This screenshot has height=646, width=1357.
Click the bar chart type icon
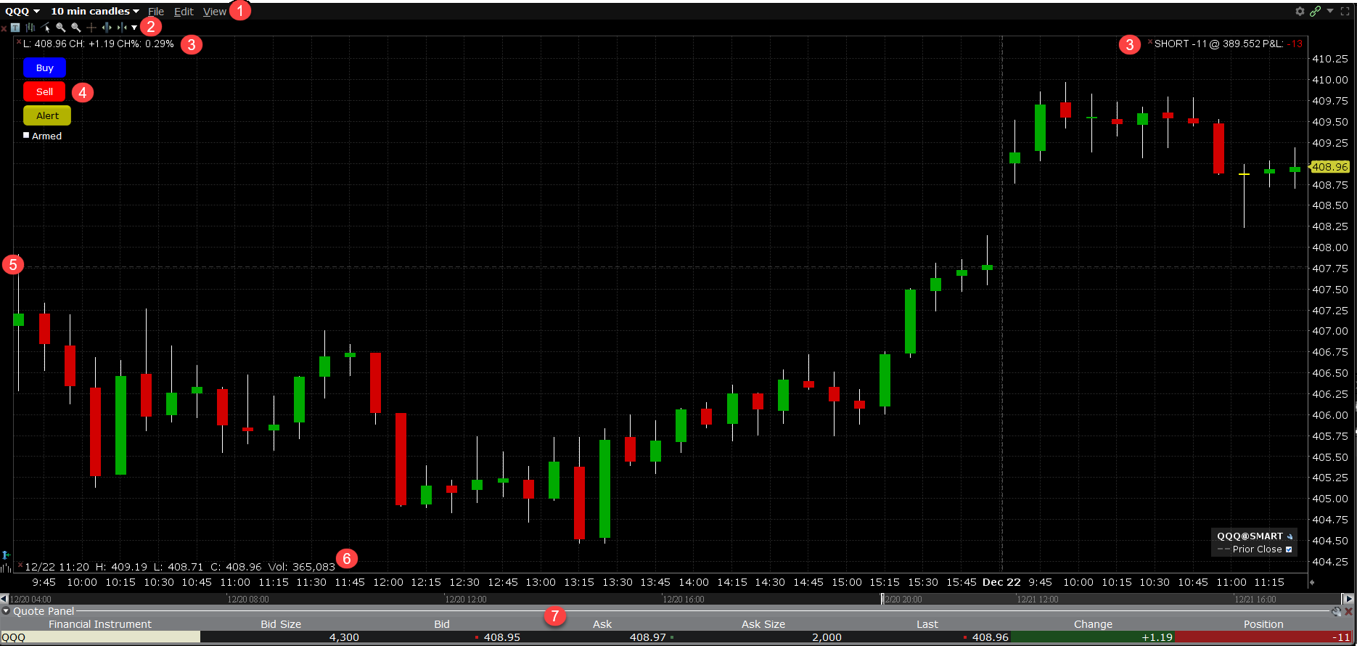click(x=30, y=28)
